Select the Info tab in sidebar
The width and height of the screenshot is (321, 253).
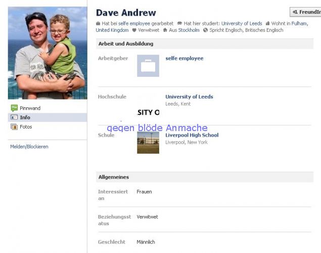(48, 117)
